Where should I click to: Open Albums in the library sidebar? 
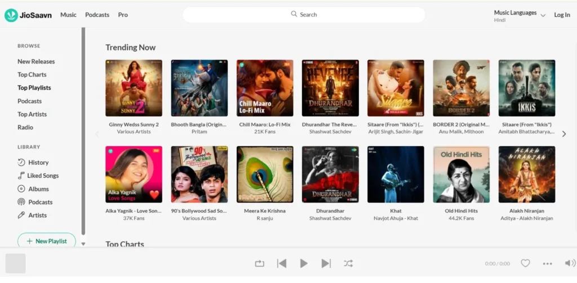(x=33, y=189)
